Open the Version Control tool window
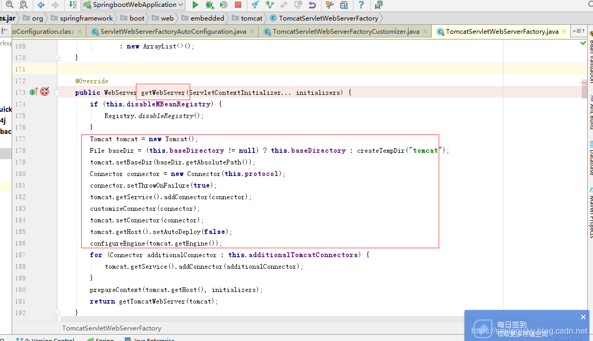The image size is (593, 341). pos(45,339)
